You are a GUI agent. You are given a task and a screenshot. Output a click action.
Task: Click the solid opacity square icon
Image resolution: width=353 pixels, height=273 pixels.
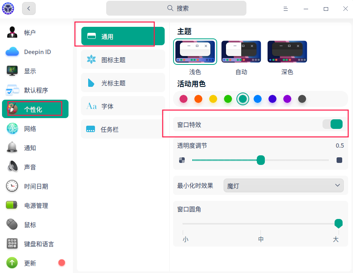coord(339,160)
